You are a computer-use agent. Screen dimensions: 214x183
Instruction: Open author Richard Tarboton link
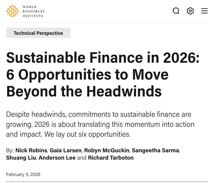111,158
